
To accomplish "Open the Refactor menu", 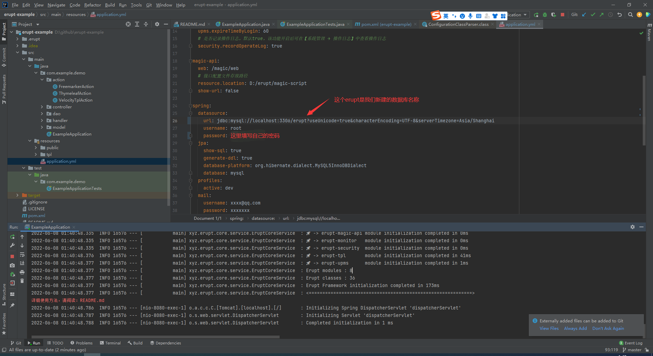I will pos(93,5).
